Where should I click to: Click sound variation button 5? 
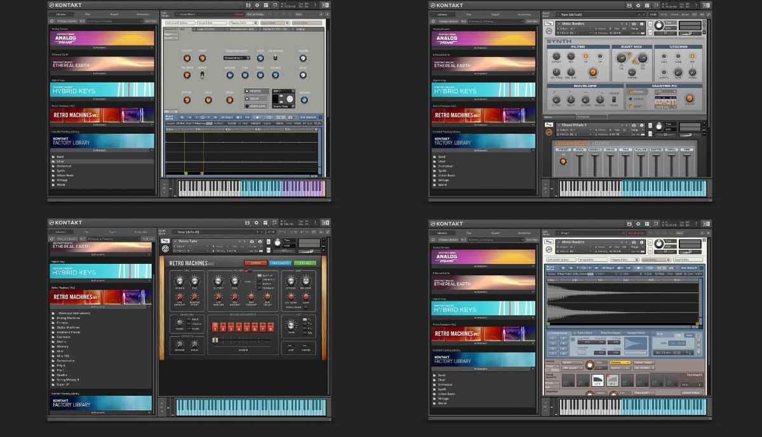coord(247,327)
